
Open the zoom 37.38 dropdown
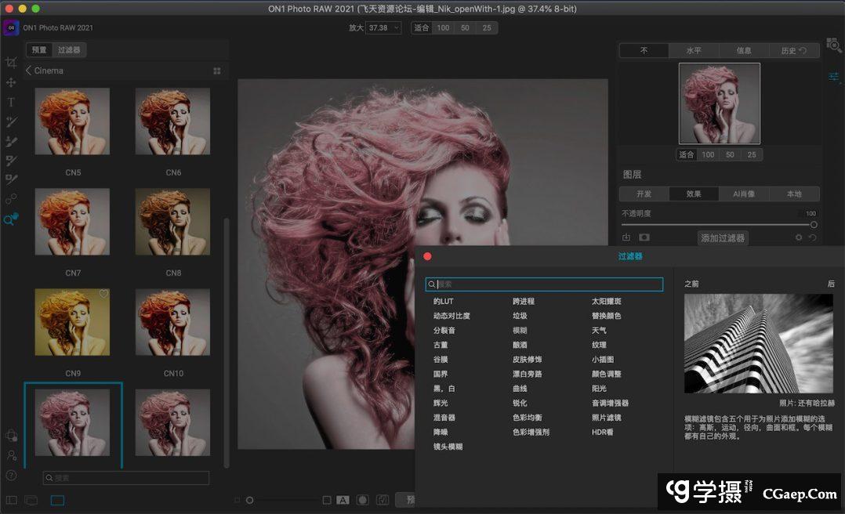[384, 27]
